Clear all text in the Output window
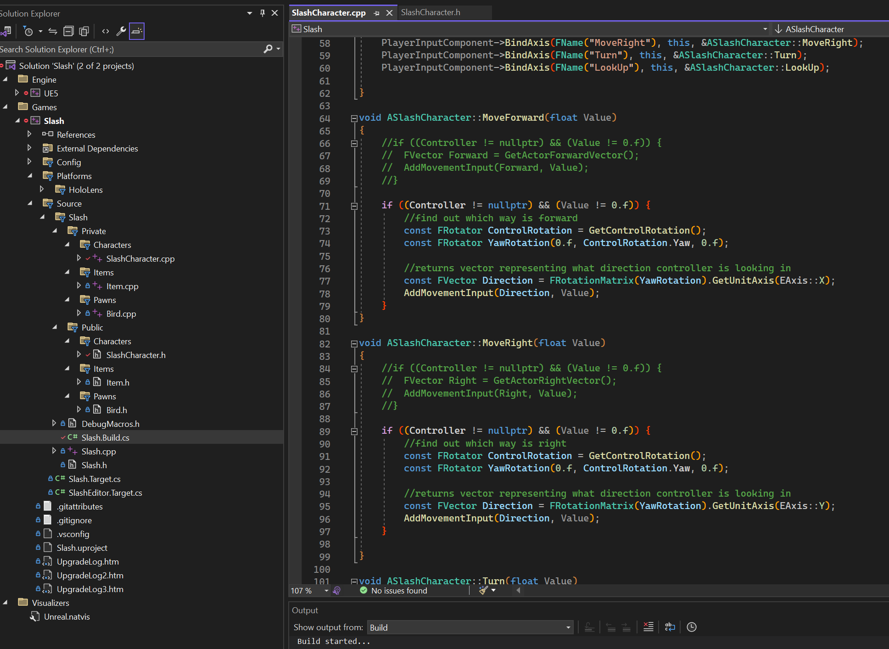889x649 pixels. coord(649,627)
